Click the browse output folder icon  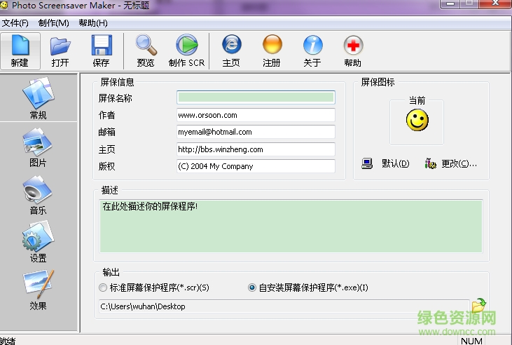(479, 306)
